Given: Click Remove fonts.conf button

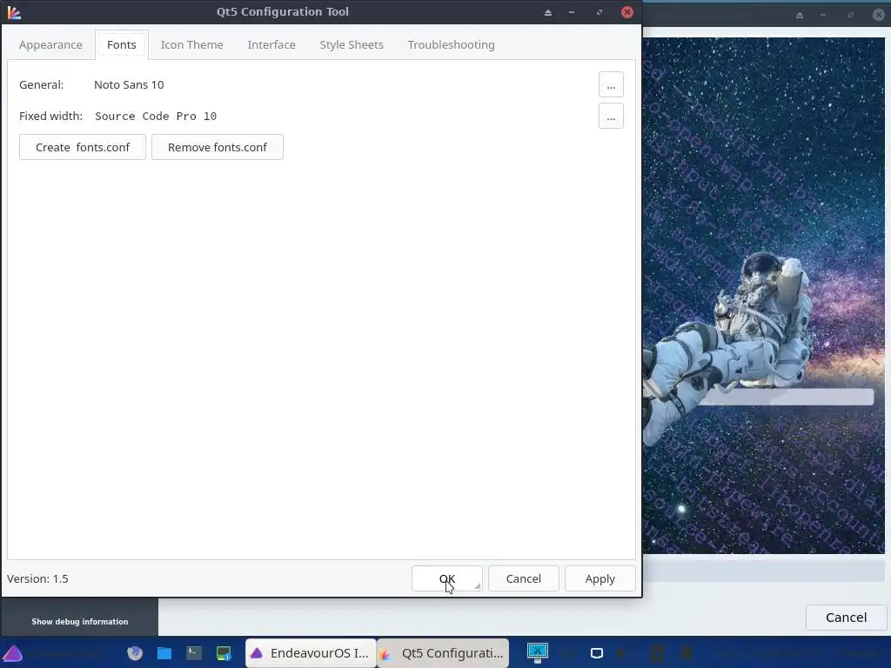Looking at the screenshot, I should (217, 147).
